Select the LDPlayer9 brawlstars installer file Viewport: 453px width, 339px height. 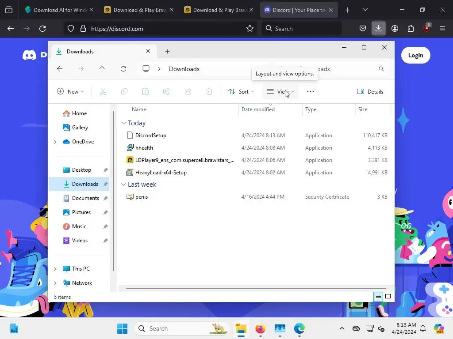pyautogui.click(x=185, y=160)
